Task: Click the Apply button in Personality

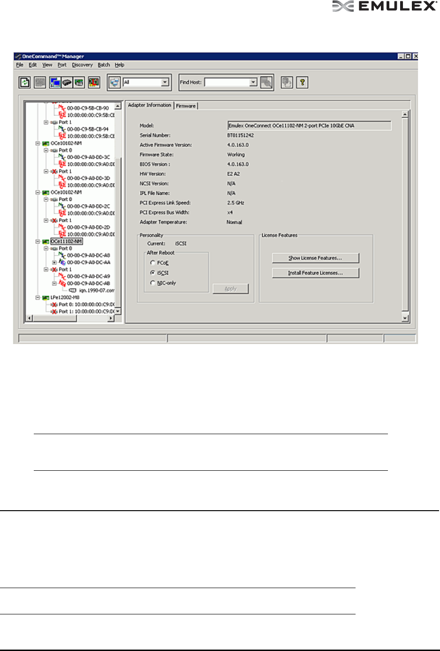Action: [230, 289]
